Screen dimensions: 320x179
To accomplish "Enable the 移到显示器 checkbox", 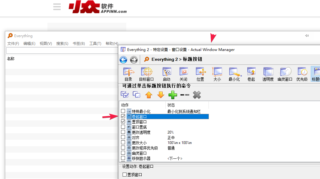I will pyautogui.click(x=123, y=158).
